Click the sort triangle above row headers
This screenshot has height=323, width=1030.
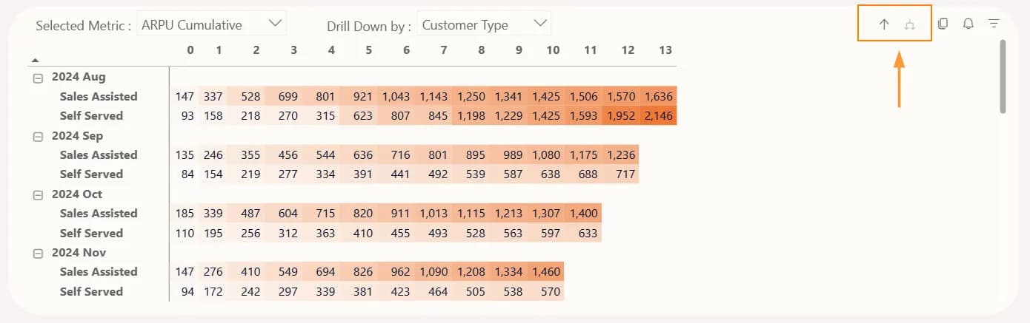[x=35, y=60]
